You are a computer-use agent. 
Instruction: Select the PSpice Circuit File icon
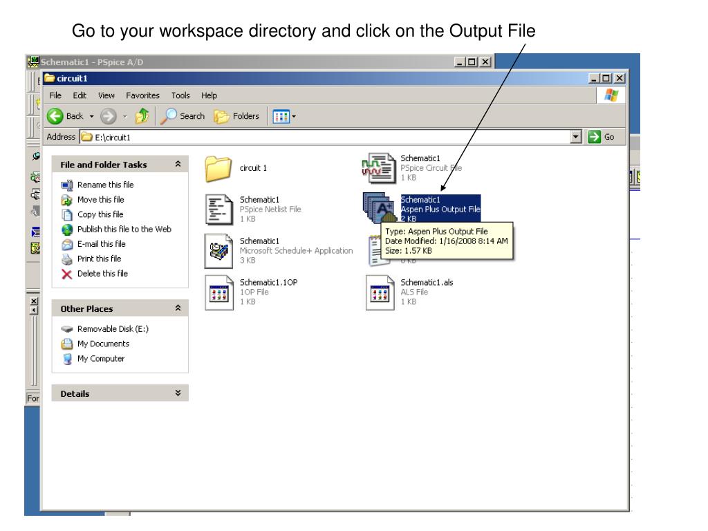point(379,168)
